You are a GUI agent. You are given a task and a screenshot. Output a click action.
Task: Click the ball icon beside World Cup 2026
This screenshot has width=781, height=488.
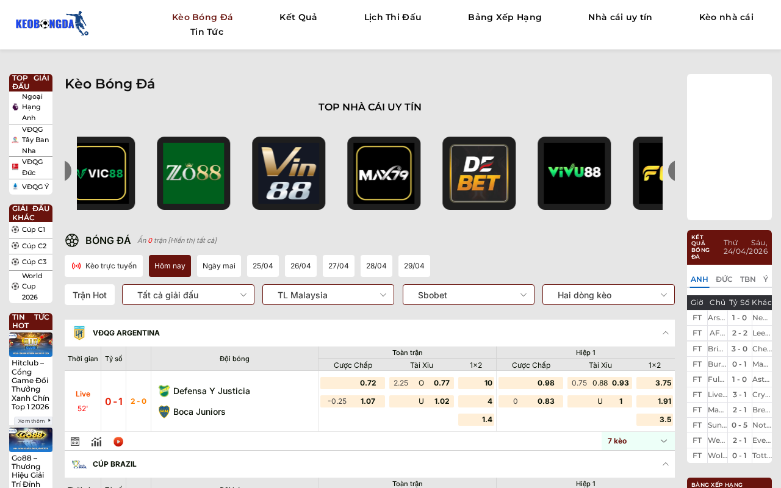15,286
